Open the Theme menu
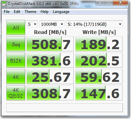Image resolution: width=131 pixels, height=119 pixels. 31,12
